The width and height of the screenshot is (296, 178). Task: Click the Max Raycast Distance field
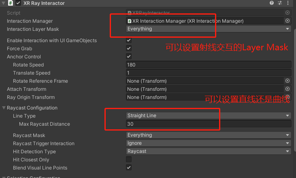click(x=209, y=124)
